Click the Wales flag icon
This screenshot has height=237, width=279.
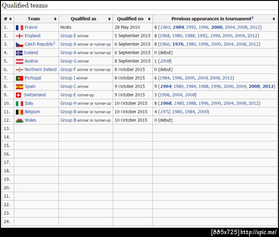point(20,120)
